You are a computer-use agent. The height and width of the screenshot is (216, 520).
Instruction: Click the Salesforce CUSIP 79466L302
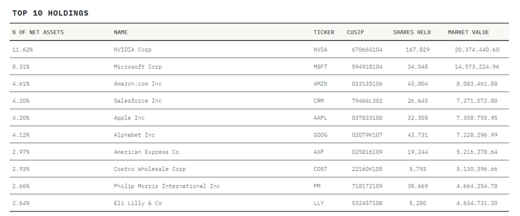(367, 101)
